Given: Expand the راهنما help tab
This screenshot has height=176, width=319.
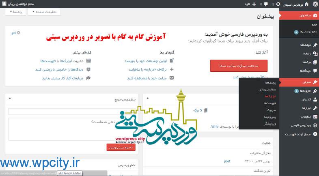Looking at the screenshot, I should [x=15, y=12].
